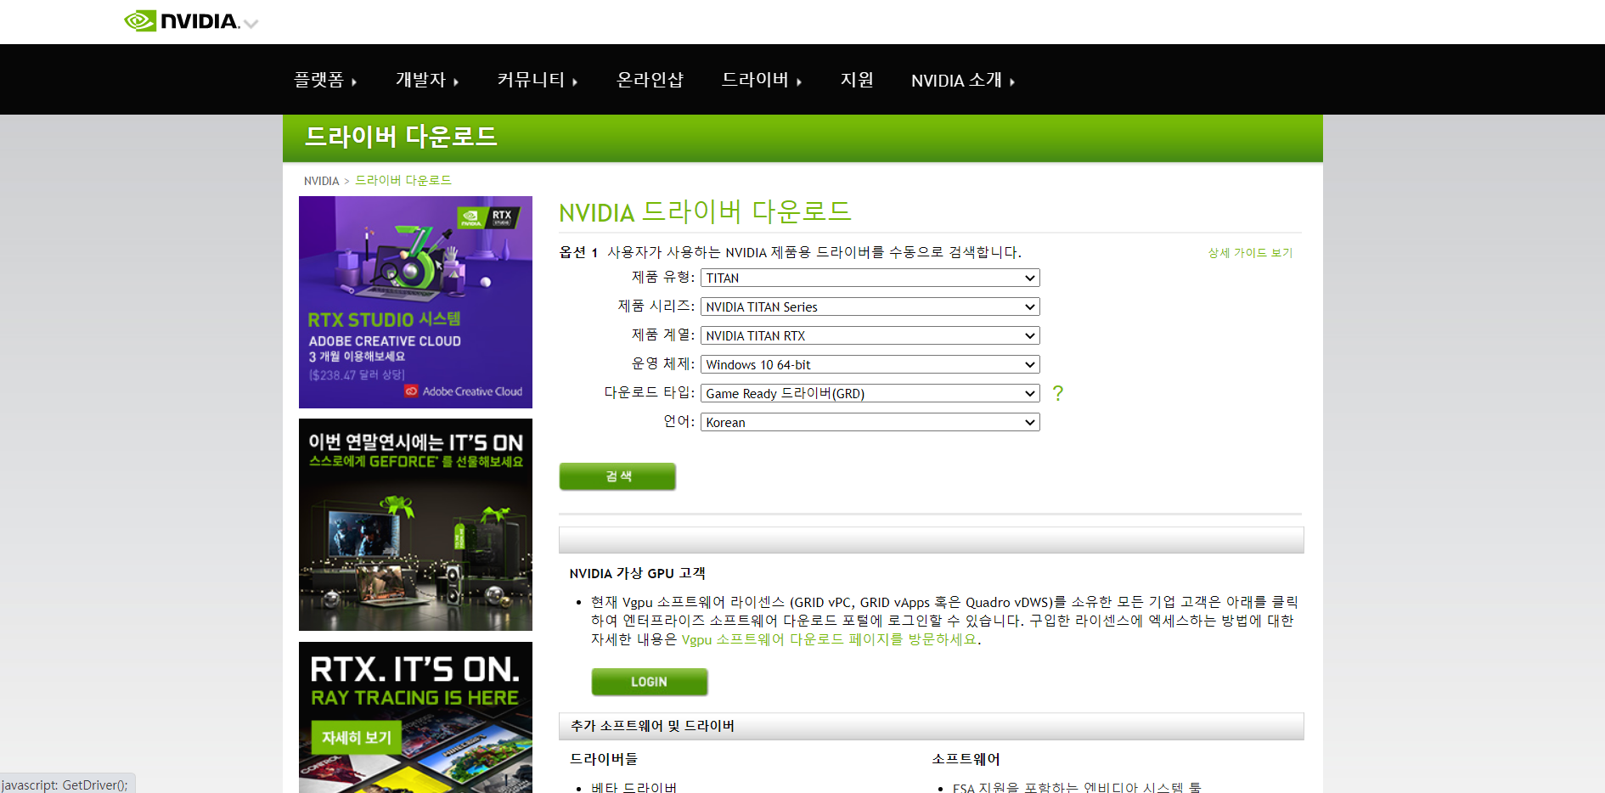Go to 온라인샵 in the navigation bar

(x=650, y=80)
